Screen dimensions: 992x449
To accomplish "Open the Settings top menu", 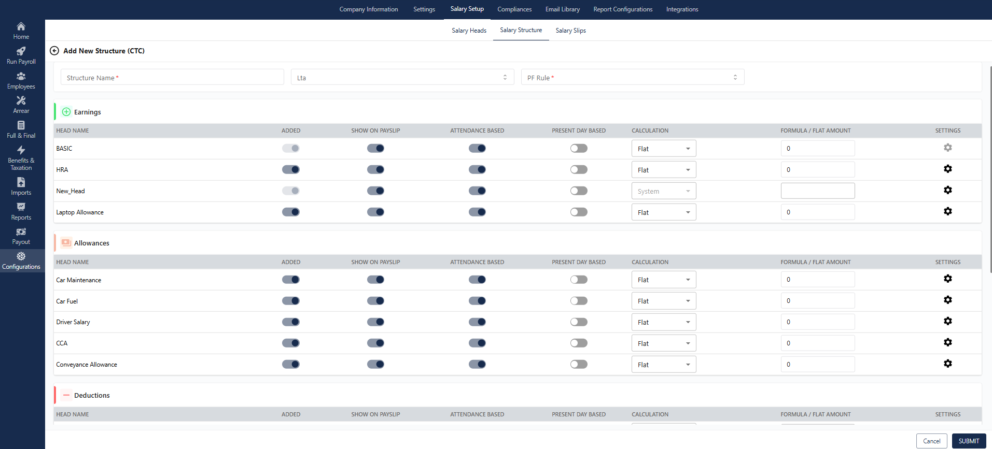I will click(424, 9).
